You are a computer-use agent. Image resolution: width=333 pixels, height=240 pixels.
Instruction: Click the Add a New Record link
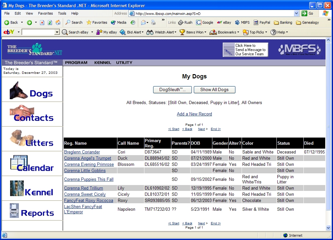click(x=194, y=114)
